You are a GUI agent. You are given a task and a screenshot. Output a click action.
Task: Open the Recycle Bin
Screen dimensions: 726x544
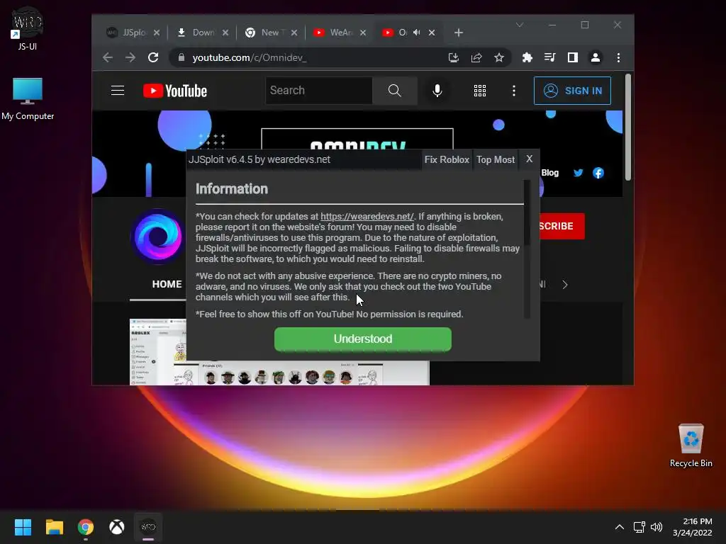pos(691,446)
